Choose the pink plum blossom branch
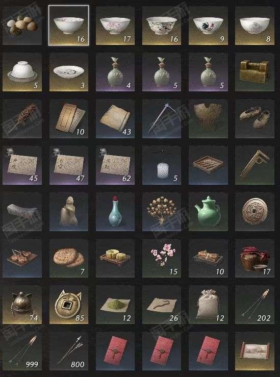This screenshot has height=377, width=280. pos(162,258)
